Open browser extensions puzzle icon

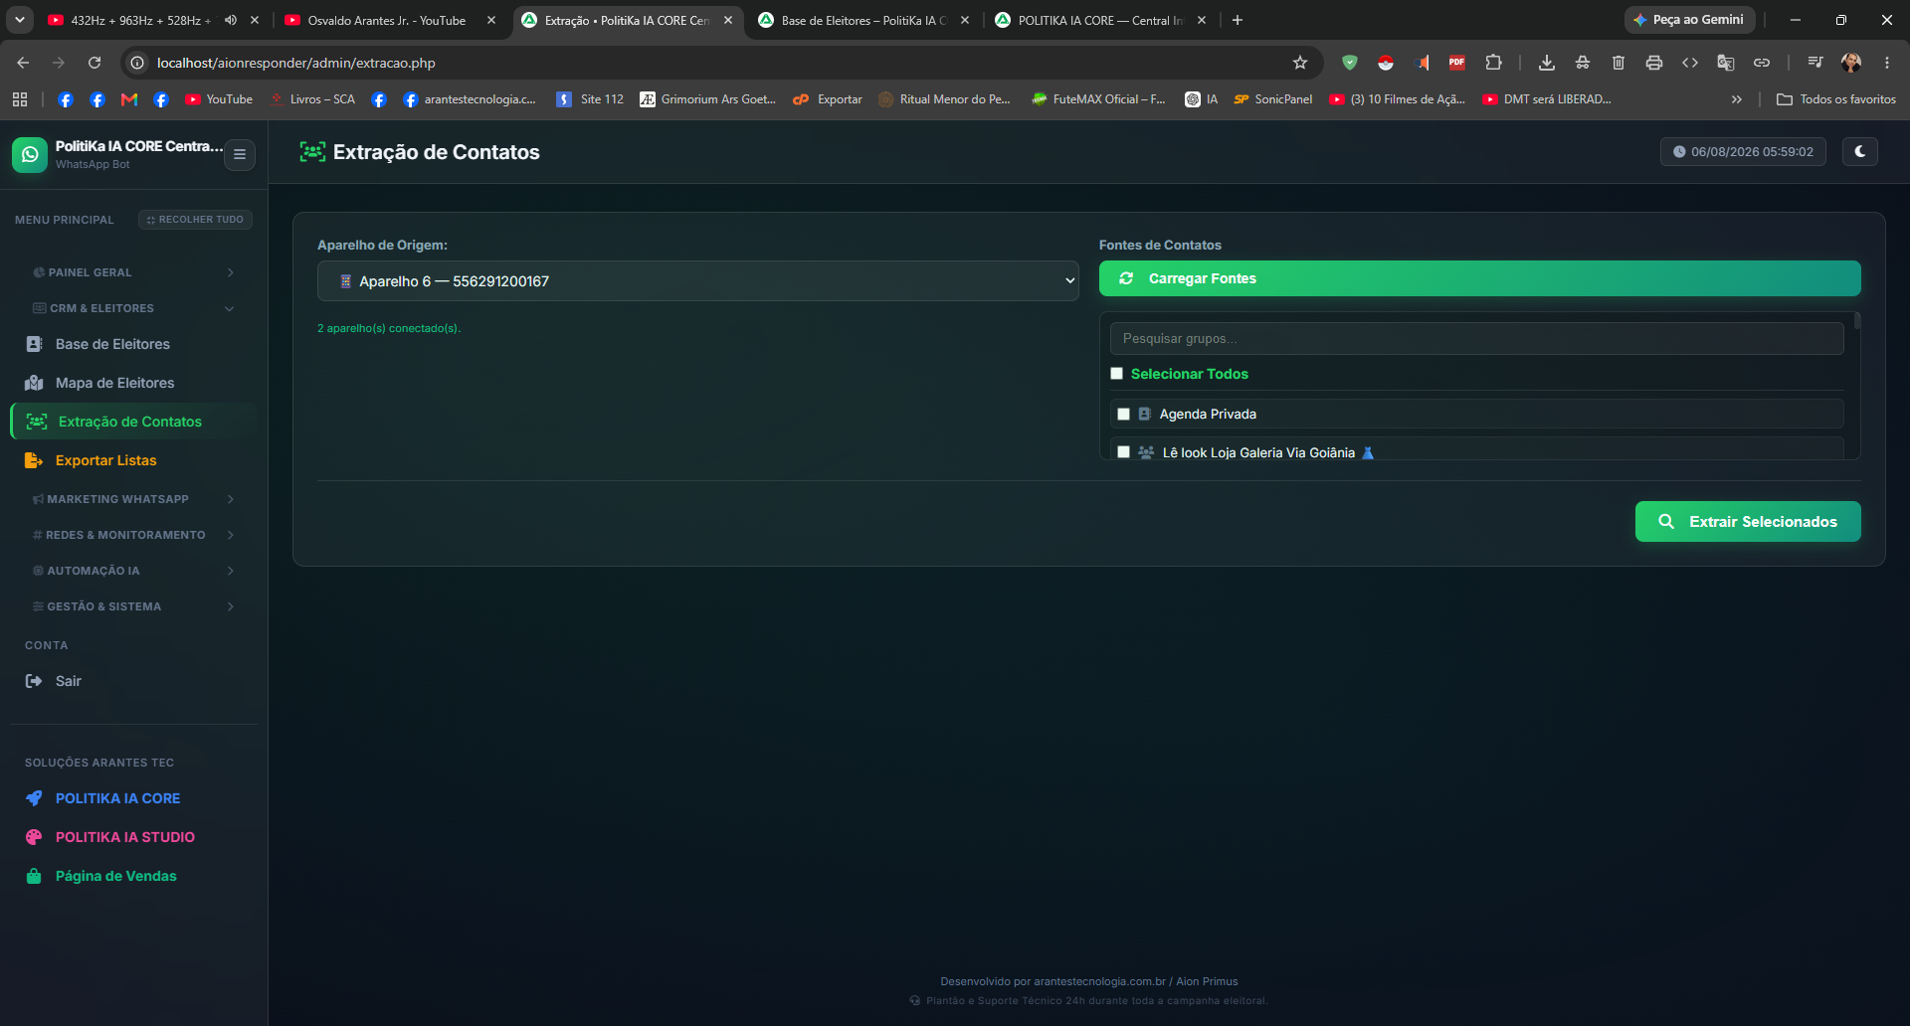click(x=1493, y=63)
